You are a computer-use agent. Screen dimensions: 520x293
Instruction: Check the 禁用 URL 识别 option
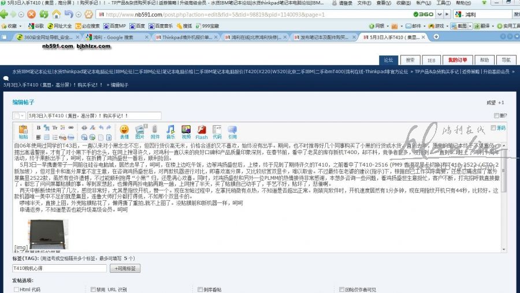93,290
